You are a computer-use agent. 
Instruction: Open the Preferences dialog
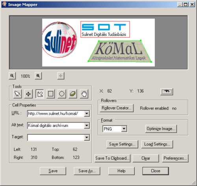coord(175,158)
